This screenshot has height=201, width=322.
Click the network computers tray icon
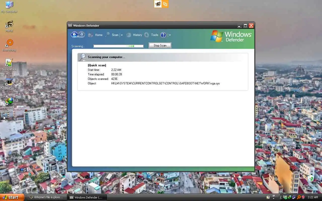click(294, 197)
